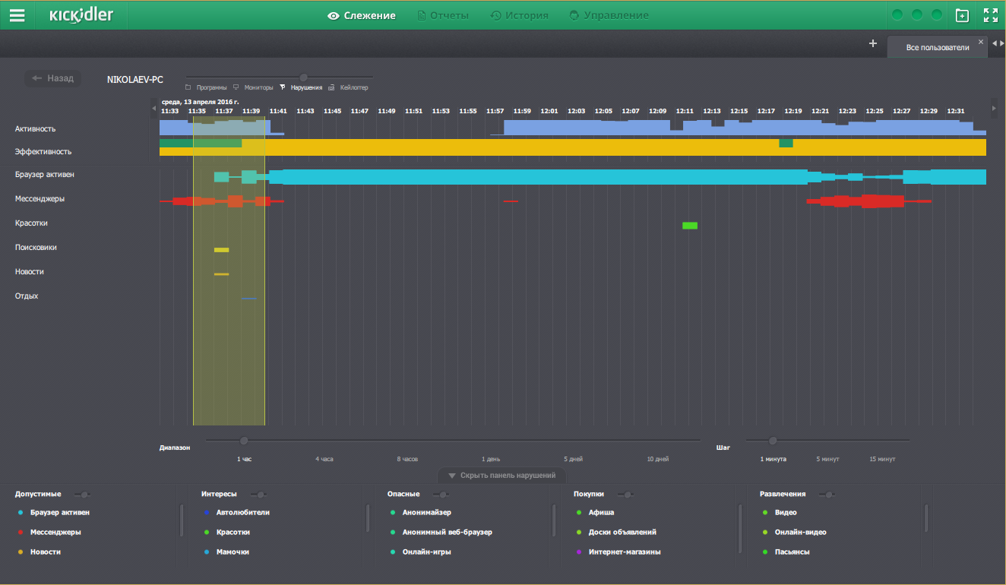Add a new tab with plus icon

coord(873,43)
